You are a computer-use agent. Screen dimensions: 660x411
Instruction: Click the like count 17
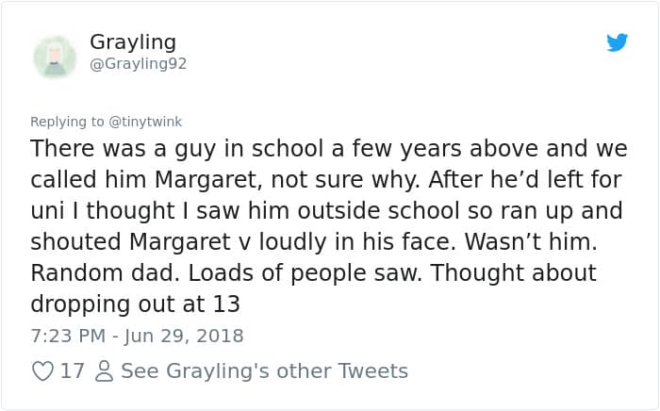pos(73,371)
